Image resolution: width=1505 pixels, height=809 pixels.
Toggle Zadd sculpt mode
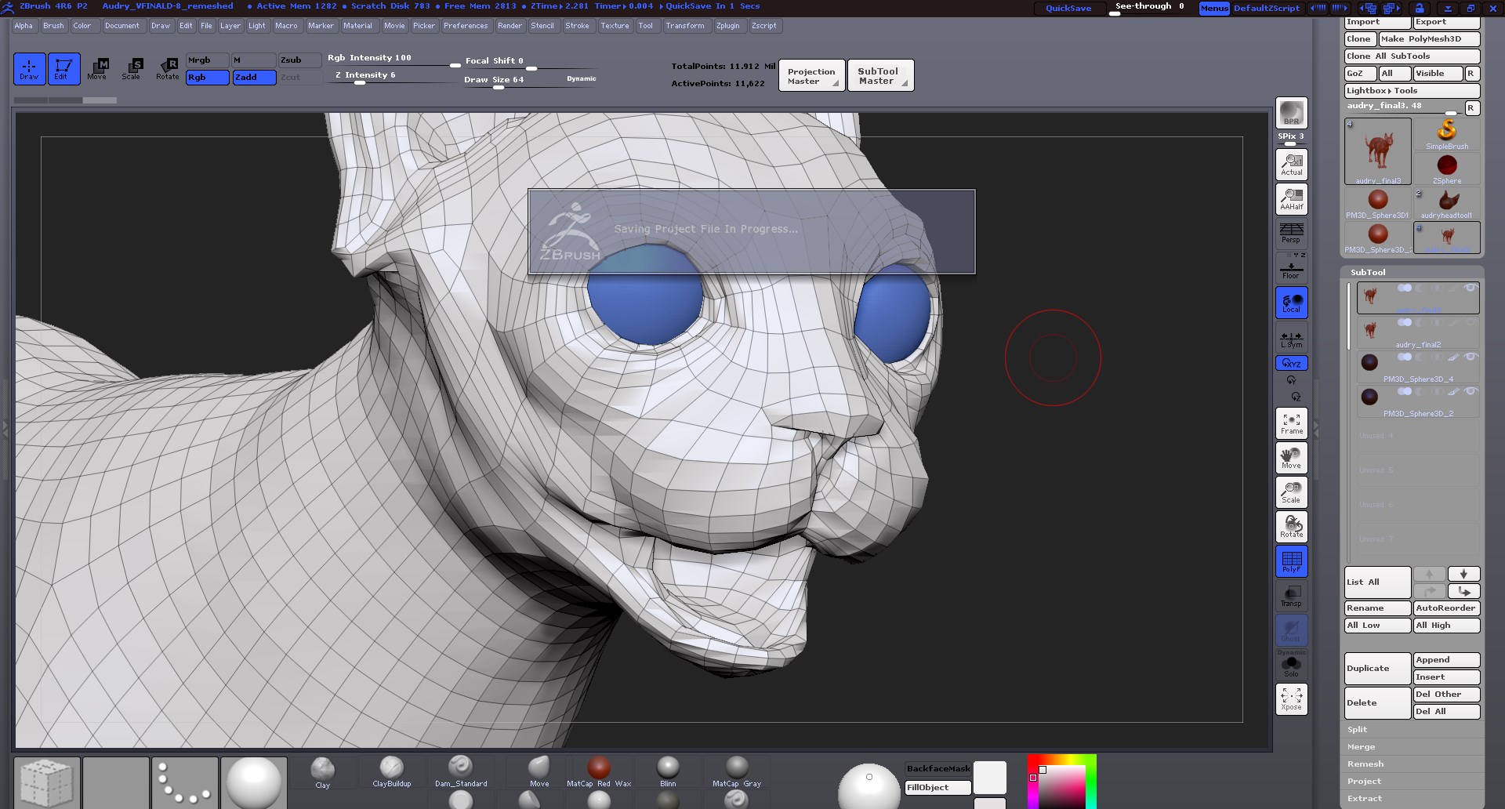point(254,78)
